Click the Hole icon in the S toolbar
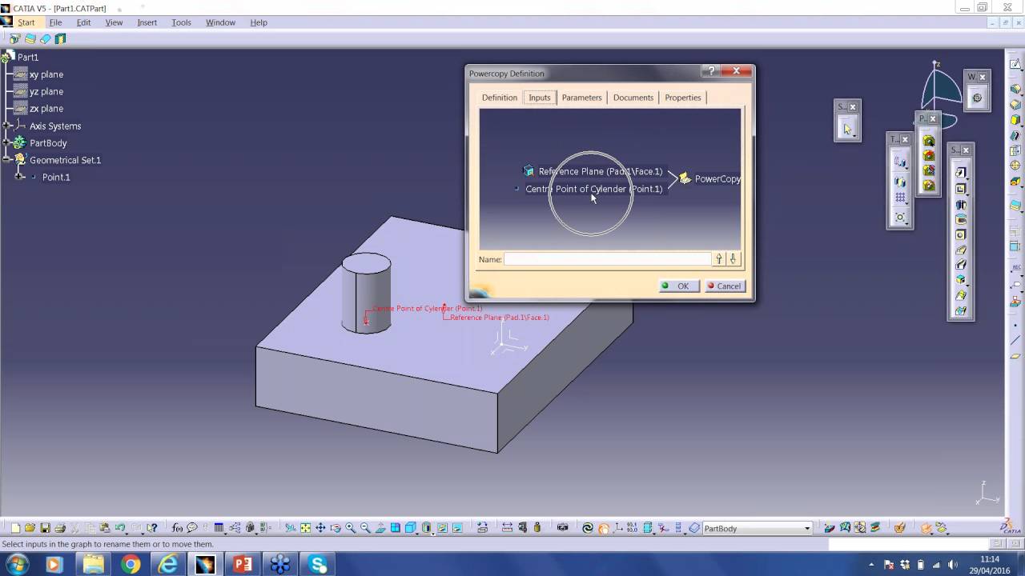 pos(961,234)
